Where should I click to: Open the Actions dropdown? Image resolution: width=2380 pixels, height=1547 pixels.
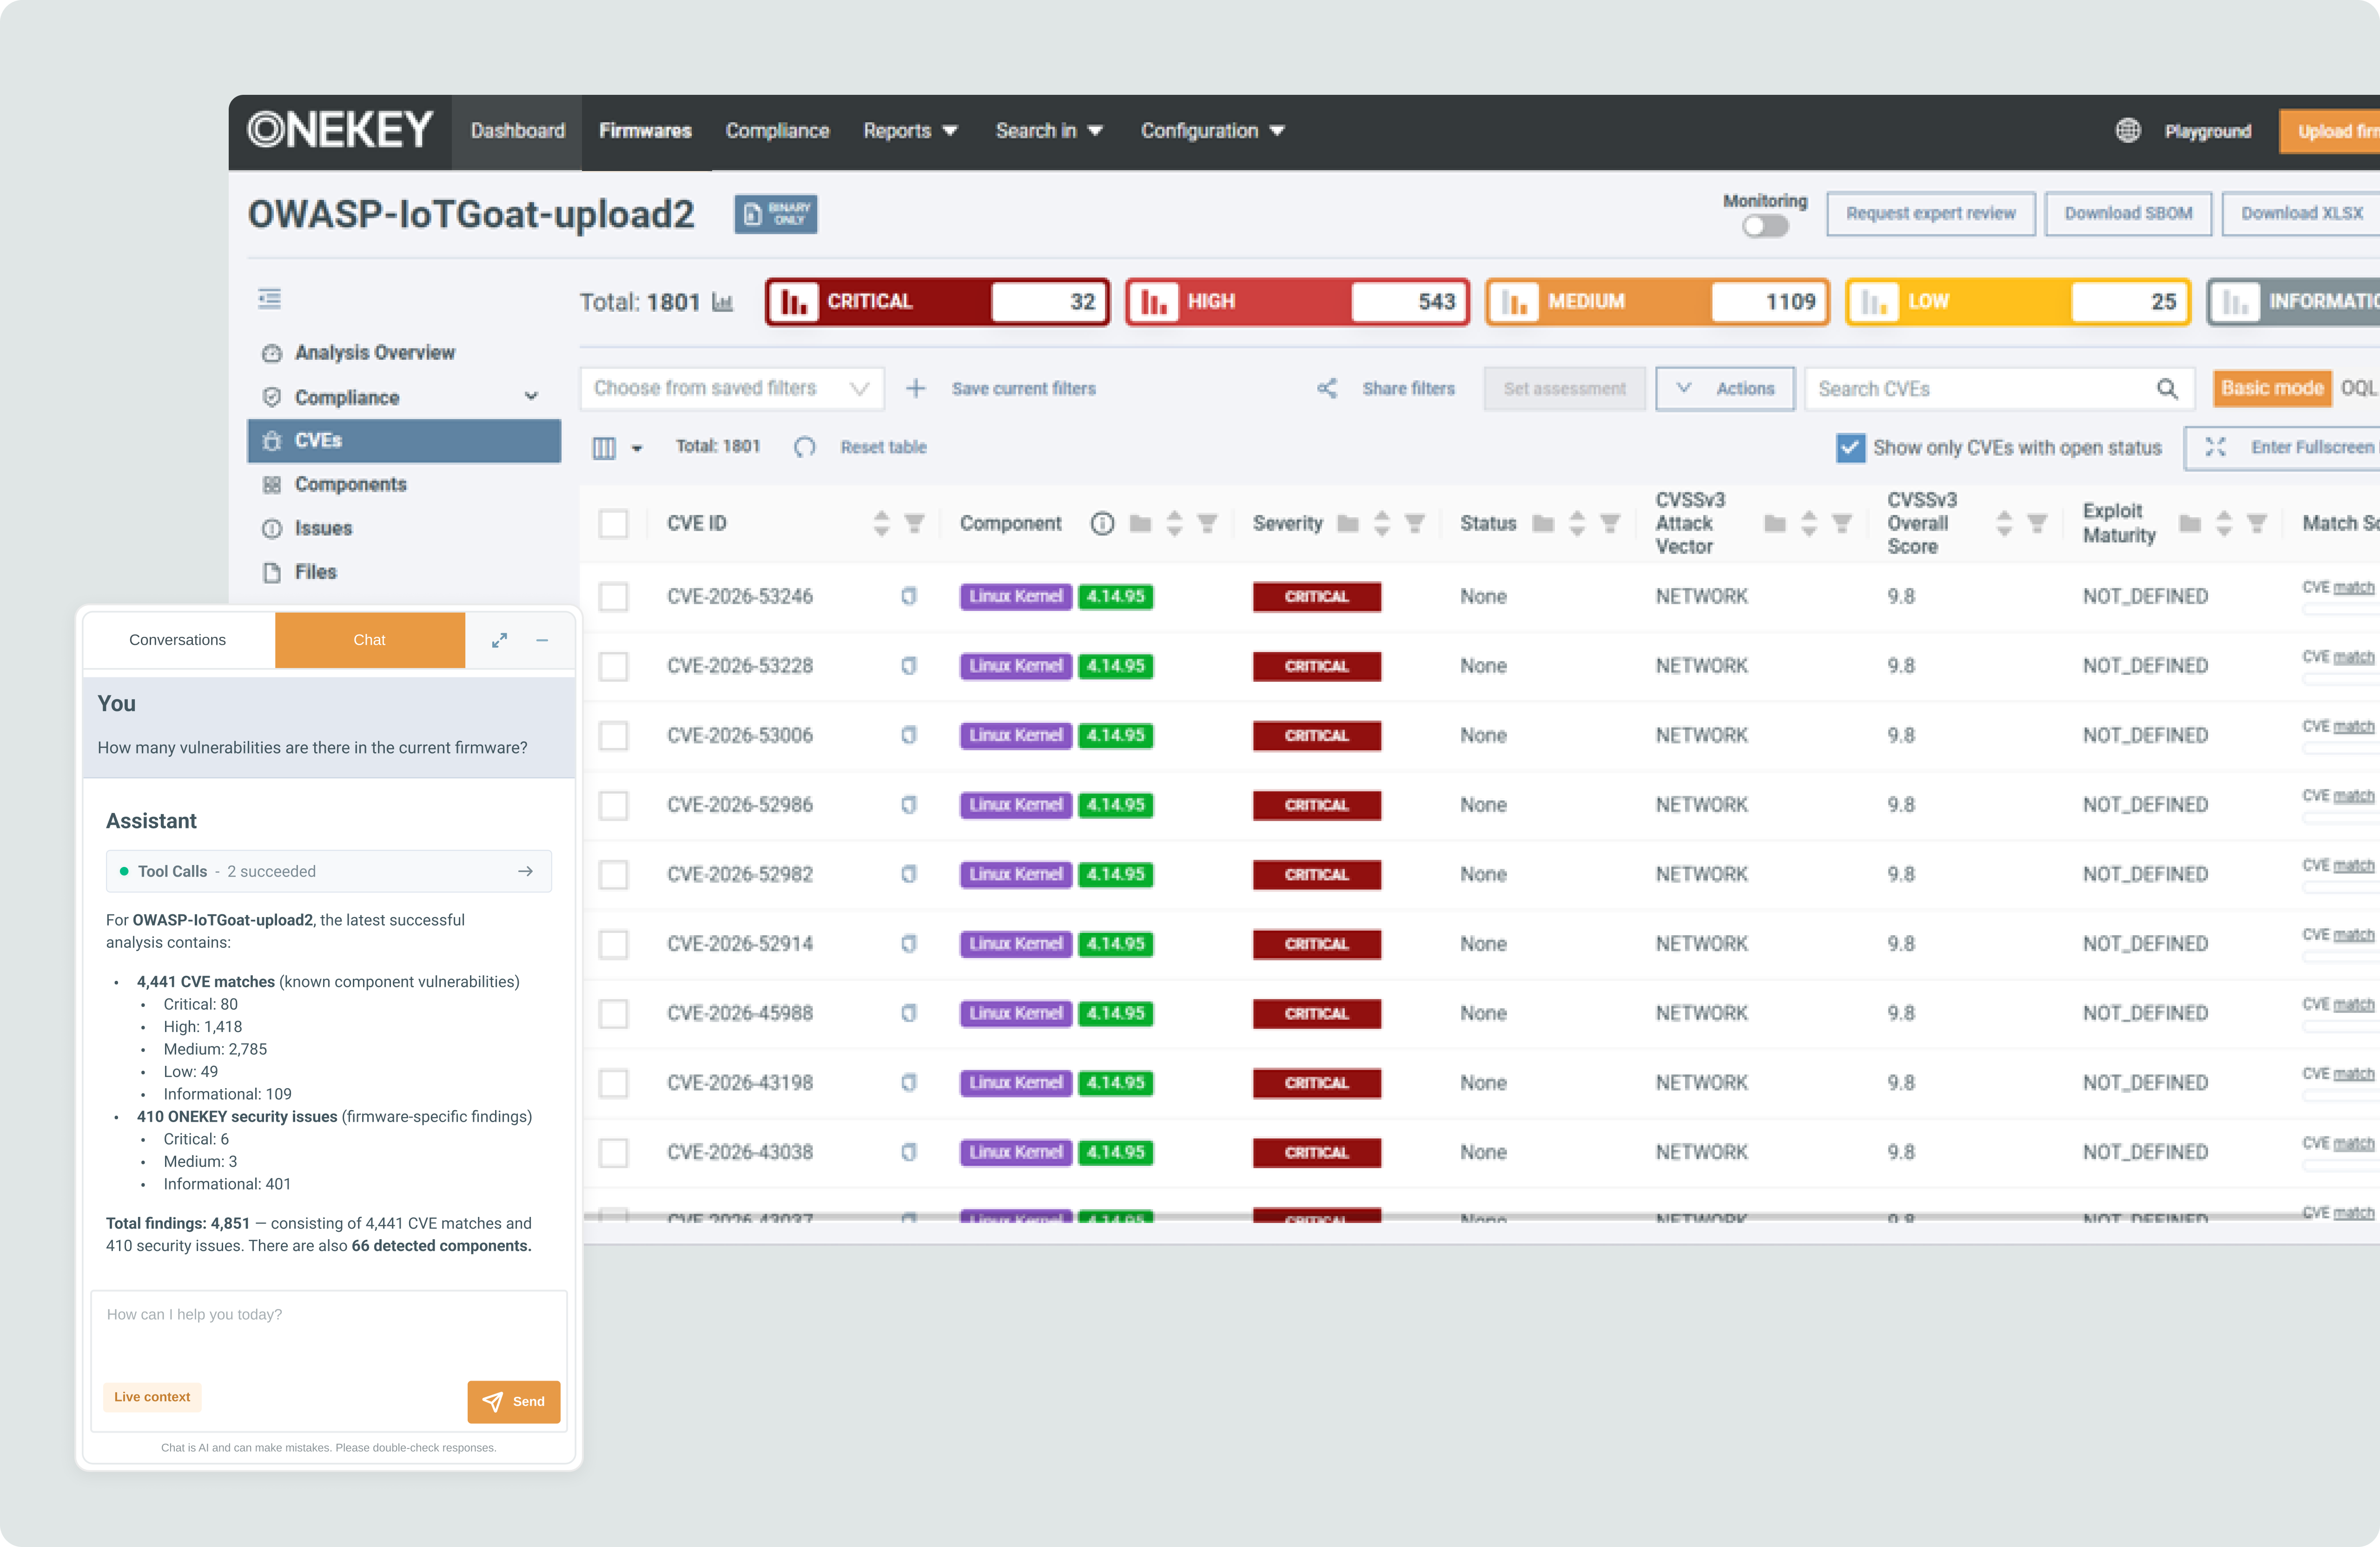coord(1725,389)
